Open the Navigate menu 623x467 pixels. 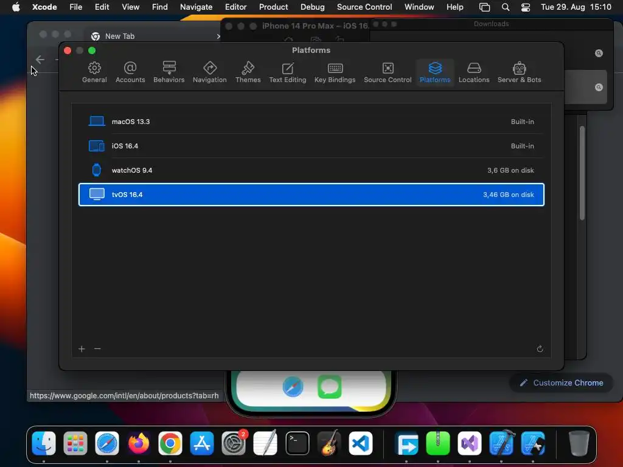(197, 7)
